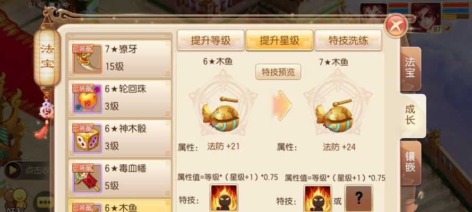Switch to the 法宝 side tab
This screenshot has width=472, height=212.
[x=410, y=69]
